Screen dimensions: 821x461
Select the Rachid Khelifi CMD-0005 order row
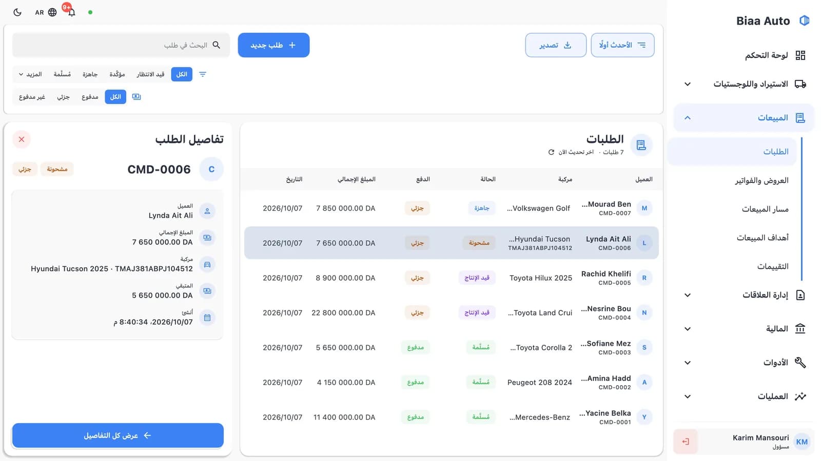(x=451, y=278)
